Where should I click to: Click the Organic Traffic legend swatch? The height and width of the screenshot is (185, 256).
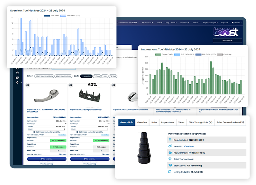159,55
